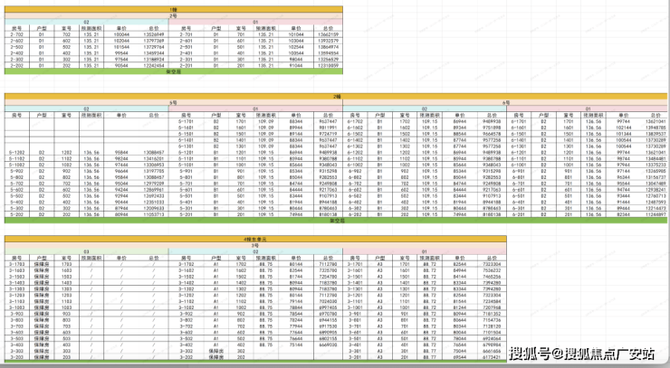
Task: Select the room number cell 5-1002
Action: pos(17,165)
